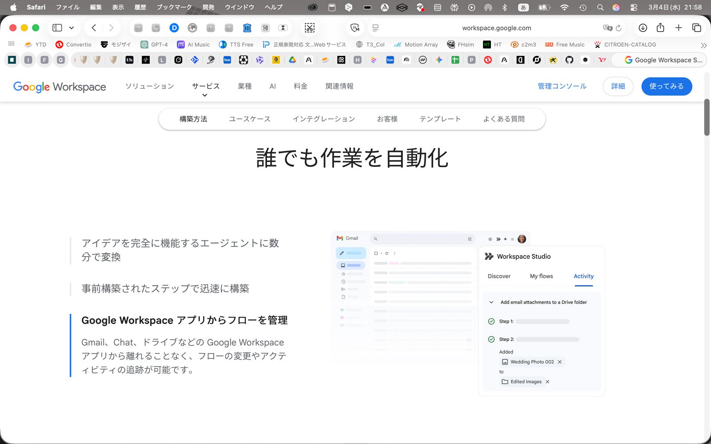This screenshot has height=444, width=711.
Task: Click the Box bookmark icon
Action: click(x=227, y=59)
